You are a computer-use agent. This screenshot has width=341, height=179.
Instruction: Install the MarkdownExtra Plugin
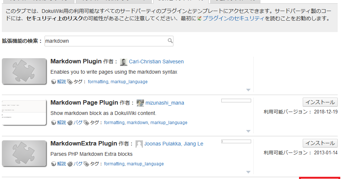pyautogui.click(x=320, y=143)
